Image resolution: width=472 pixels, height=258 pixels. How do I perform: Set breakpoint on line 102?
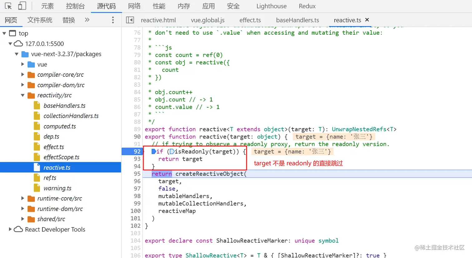[135, 226]
